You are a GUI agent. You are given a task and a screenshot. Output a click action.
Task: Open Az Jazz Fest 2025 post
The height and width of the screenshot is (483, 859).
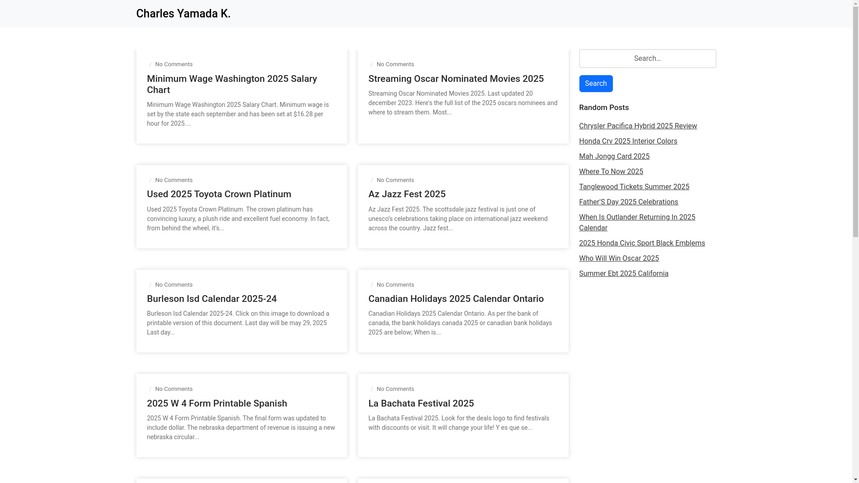click(x=407, y=194)
